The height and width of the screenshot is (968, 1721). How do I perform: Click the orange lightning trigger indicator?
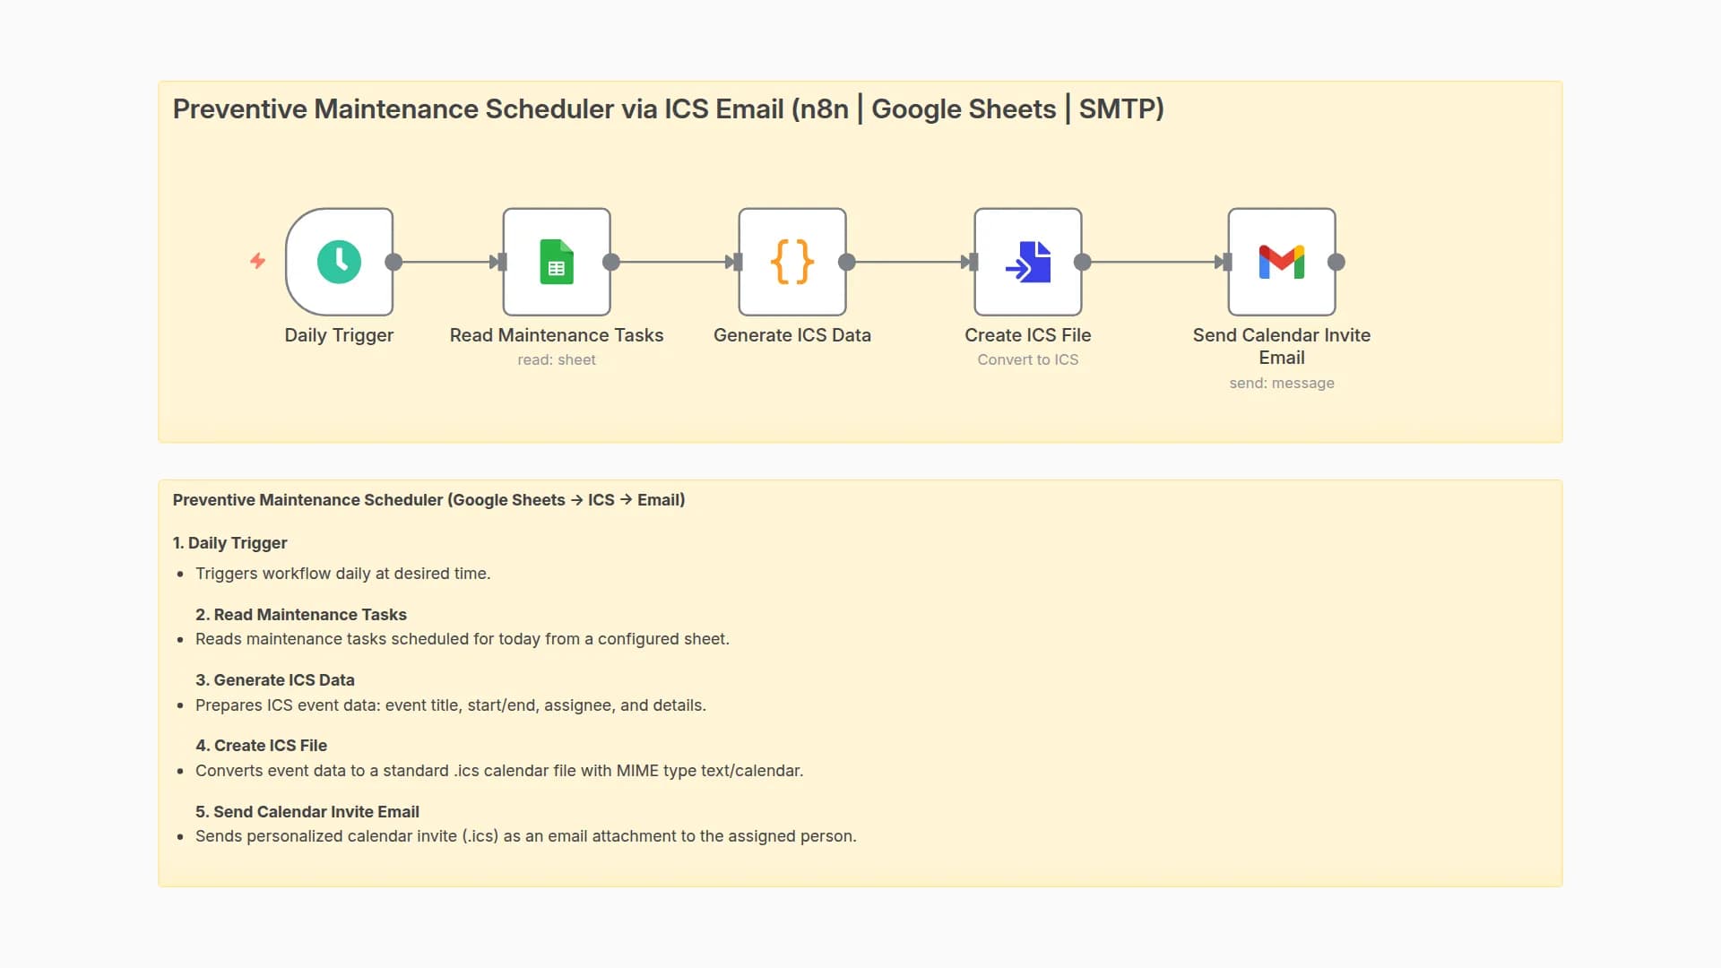[257, 261]
